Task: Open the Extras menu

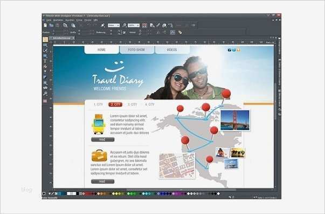Action: click(79, 20)
